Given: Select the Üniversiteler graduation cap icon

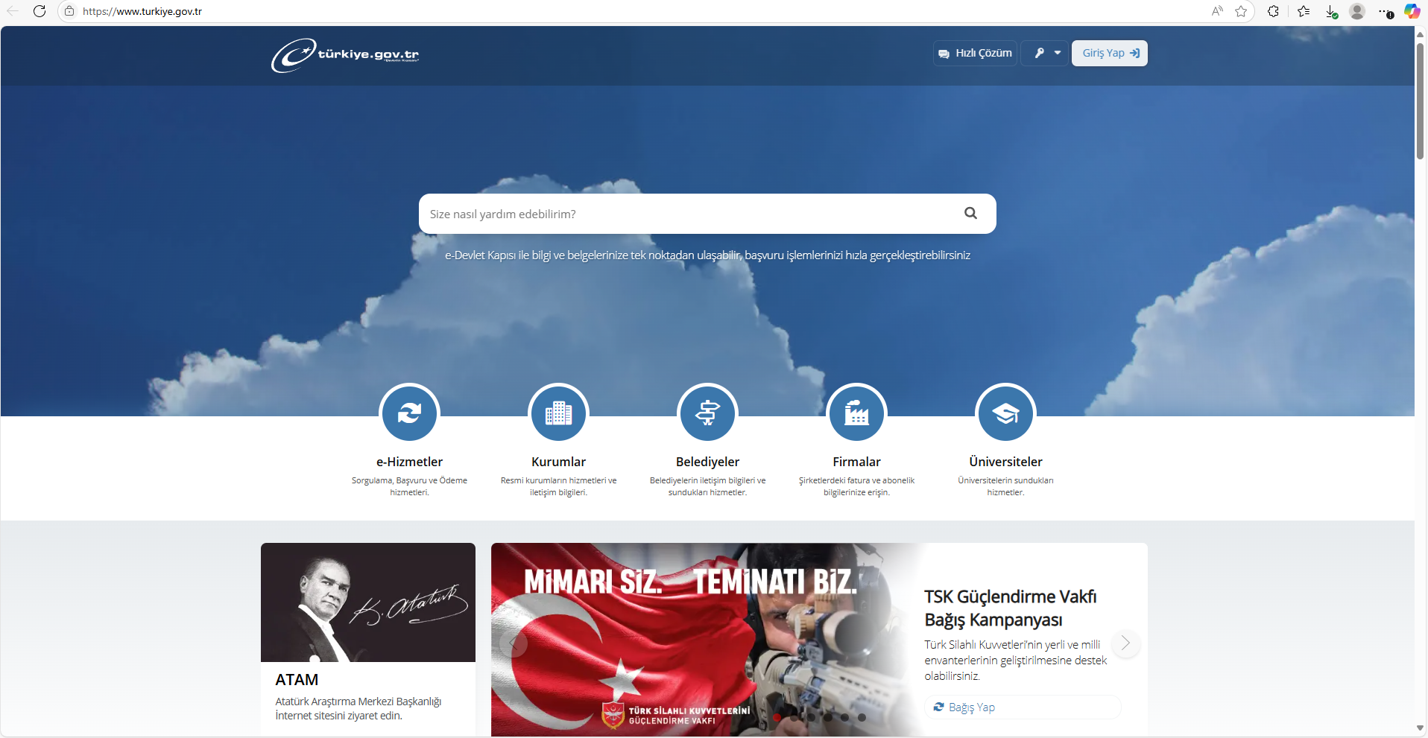Looking at the screenshot, I should click(x=1005, y=413).
